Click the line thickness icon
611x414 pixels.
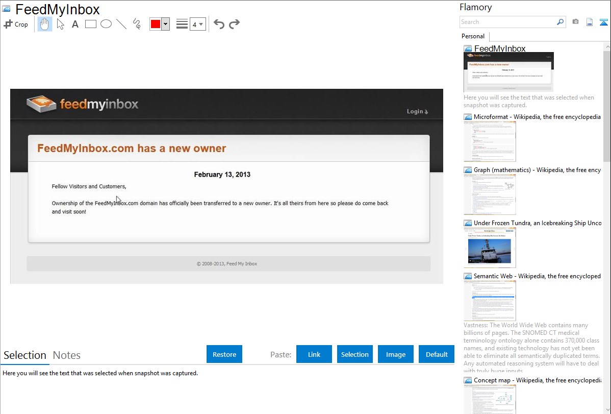click(x=182, y=24)
